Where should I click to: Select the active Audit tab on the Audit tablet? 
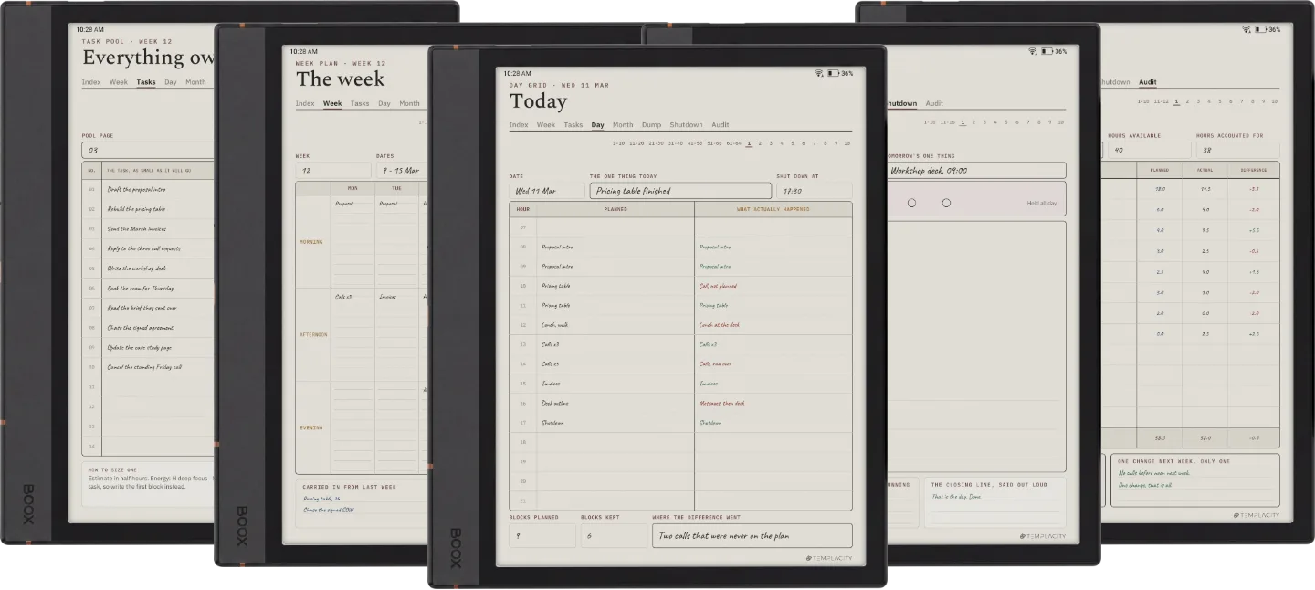pos(1148,82)
